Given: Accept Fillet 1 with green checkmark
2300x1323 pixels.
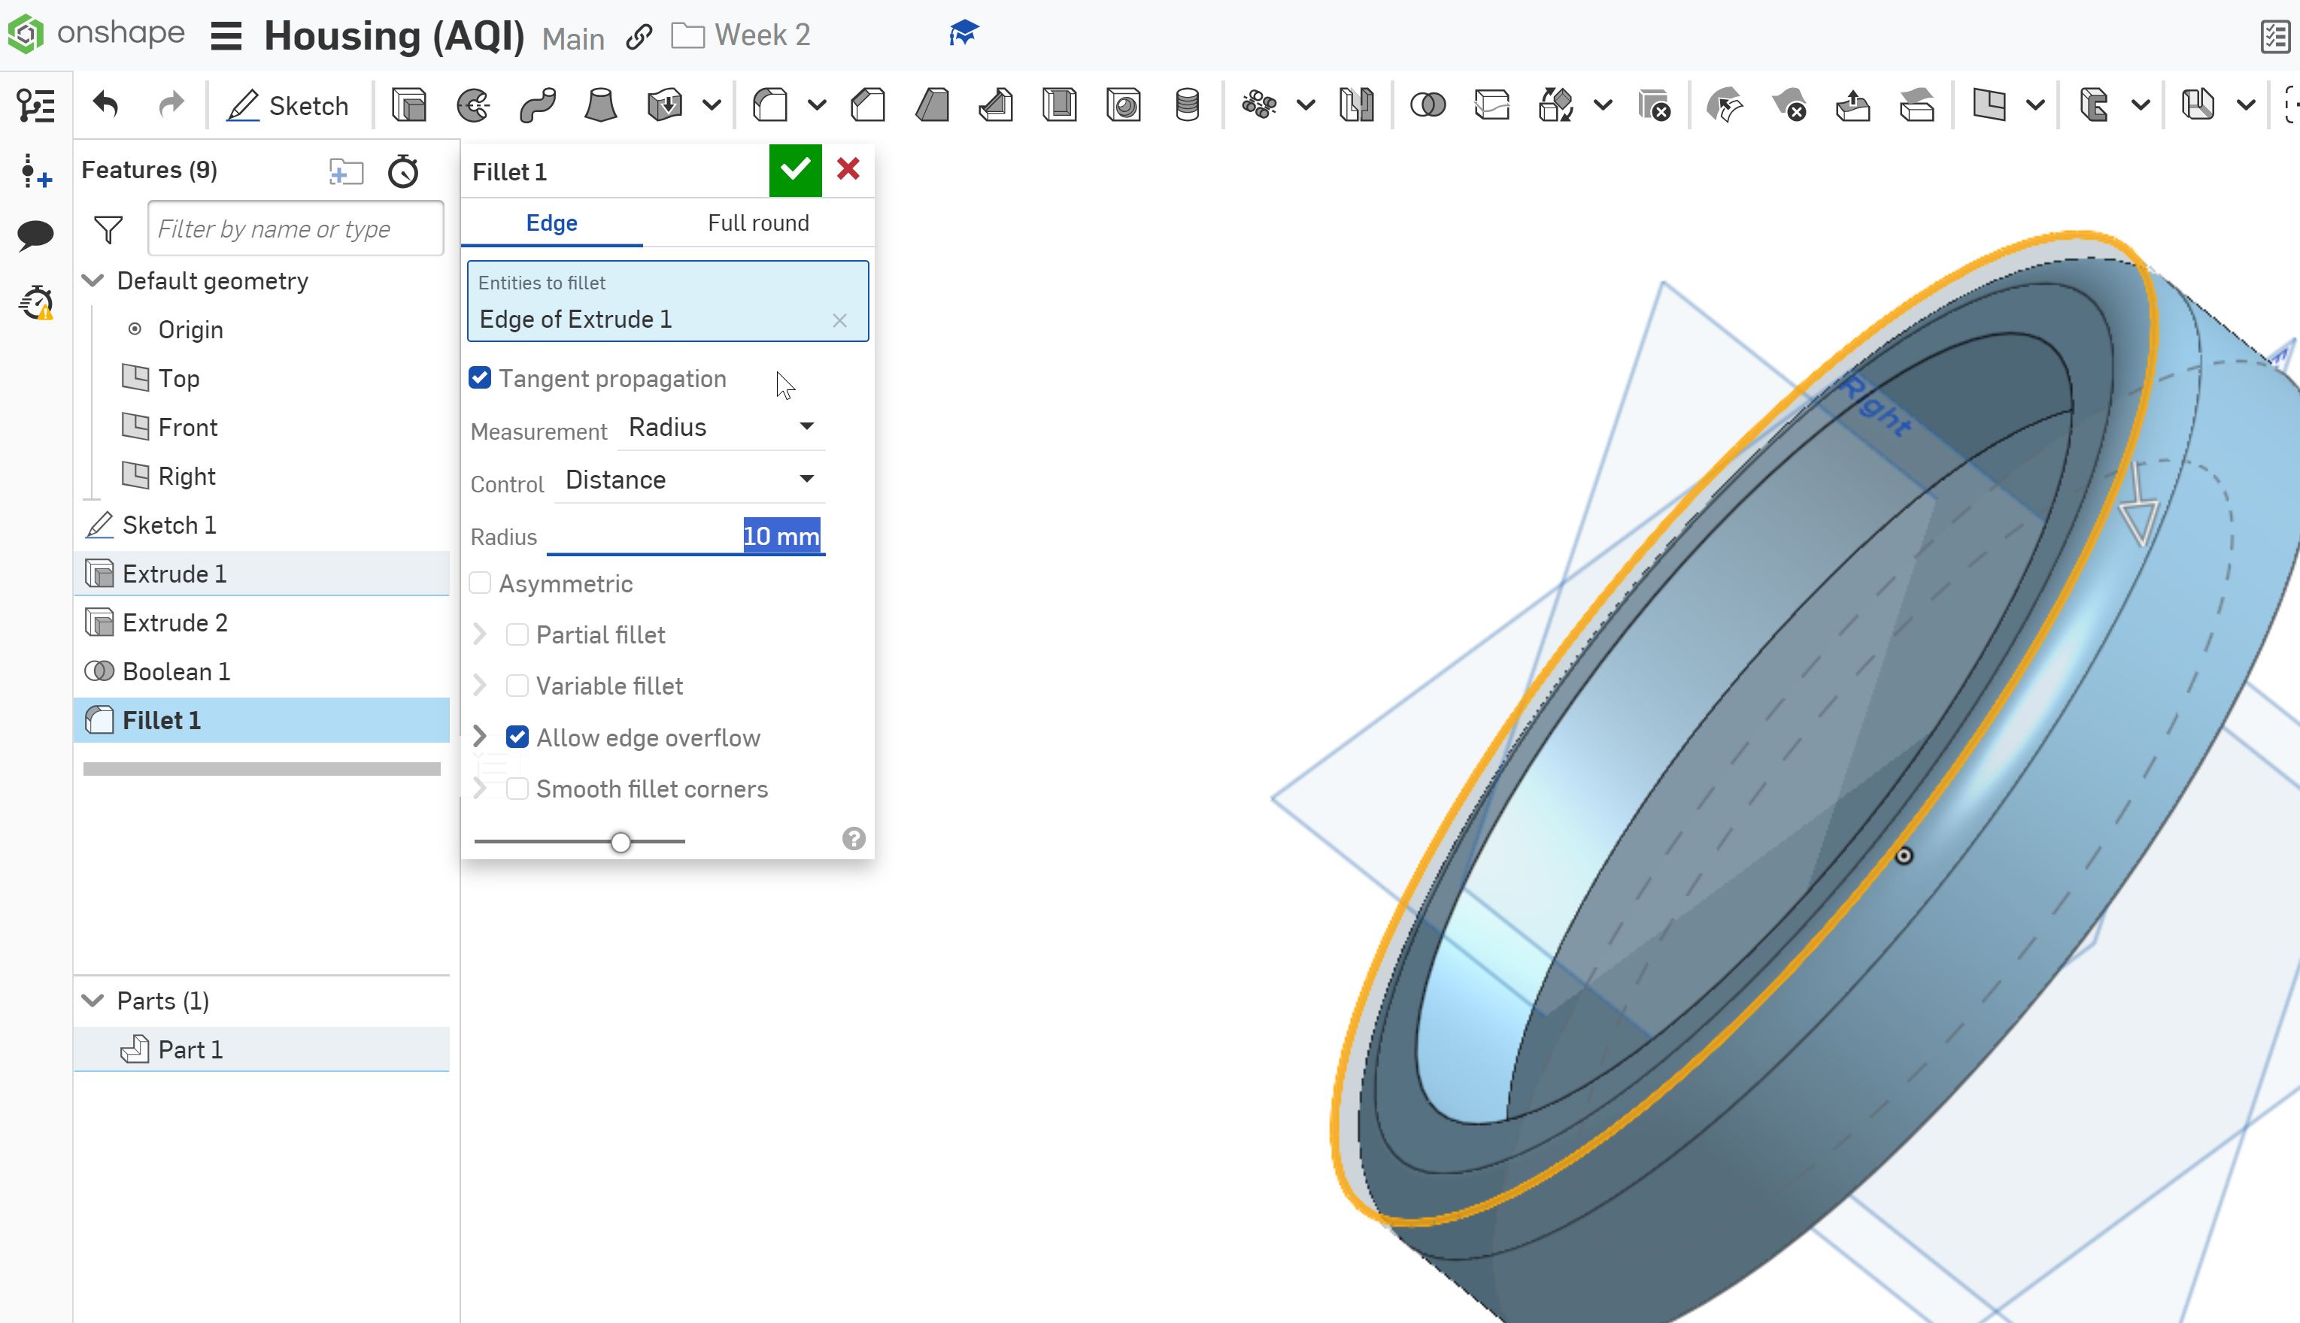Looking at the screenshot, I should pyautogui.click(x=796, y=170).
